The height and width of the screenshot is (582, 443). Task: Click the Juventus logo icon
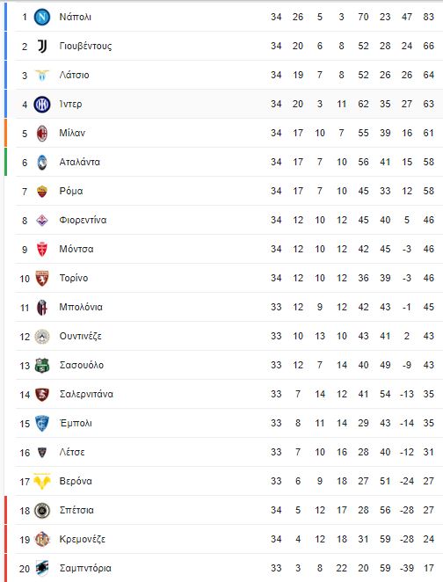42,46
